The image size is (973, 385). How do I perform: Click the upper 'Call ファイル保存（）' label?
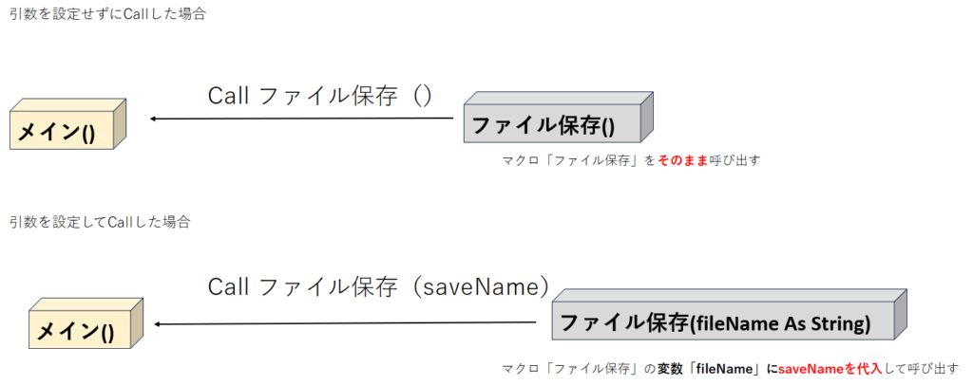point(320,97)
